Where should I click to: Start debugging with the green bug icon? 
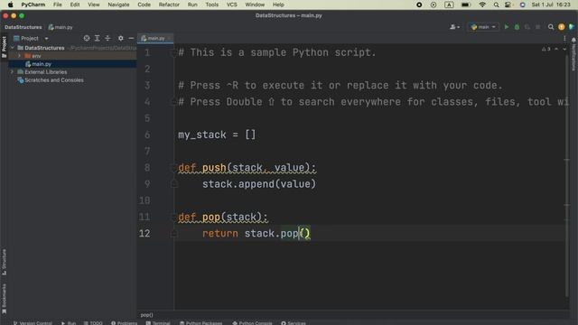point(517,27)
